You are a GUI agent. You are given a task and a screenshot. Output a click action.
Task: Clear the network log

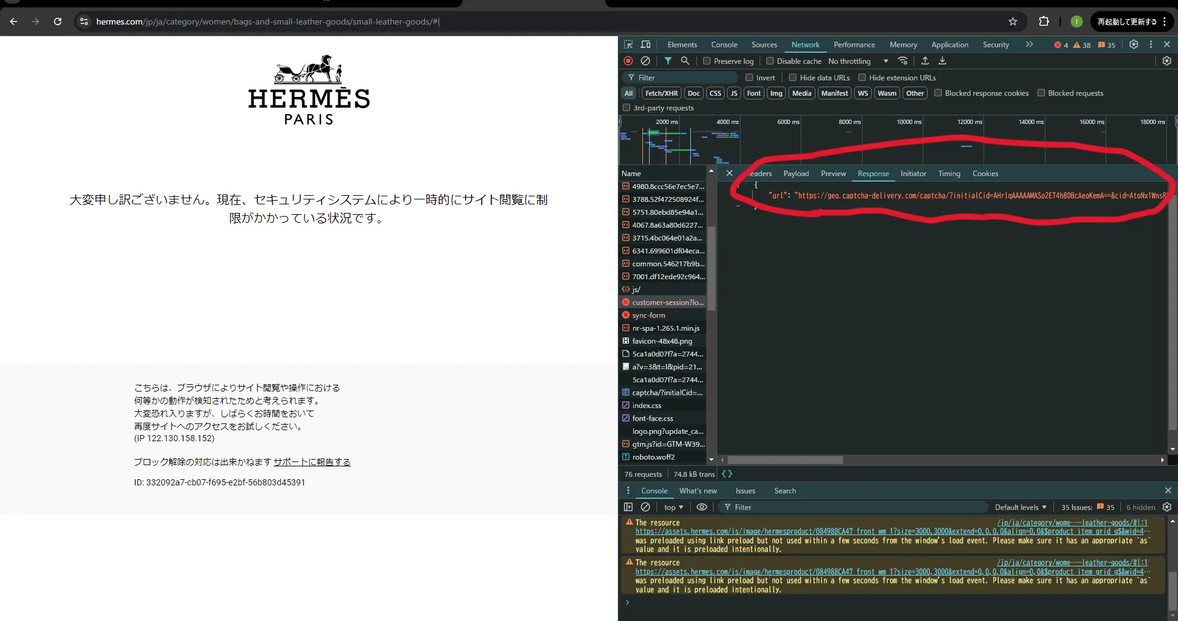click(645, 61)
